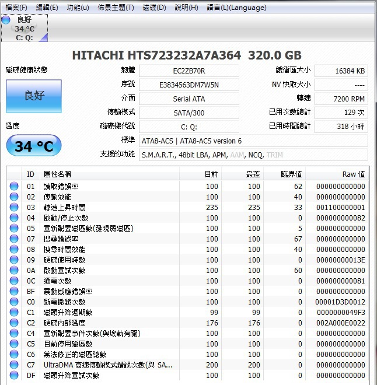Image resolution: width=377 pixels, height=385 pixels.
Task: Click the serial number field E3834563DM7W5N
Action: [x=189, y=85]
